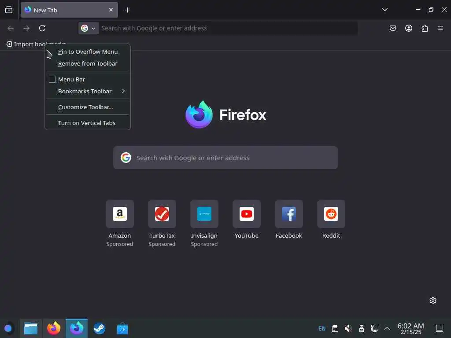The width and height of the screenshot is (451, 338).
Task: Open the Firefox account icon
Action: pos(408,28)
